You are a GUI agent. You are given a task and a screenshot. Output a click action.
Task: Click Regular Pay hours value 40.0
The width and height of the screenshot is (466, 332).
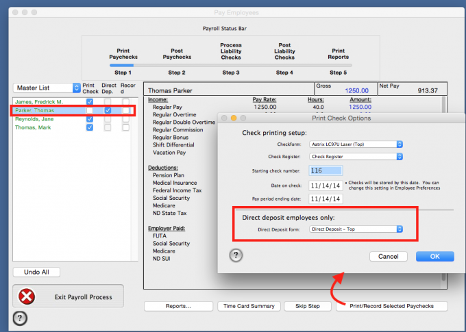click(318, 107)
